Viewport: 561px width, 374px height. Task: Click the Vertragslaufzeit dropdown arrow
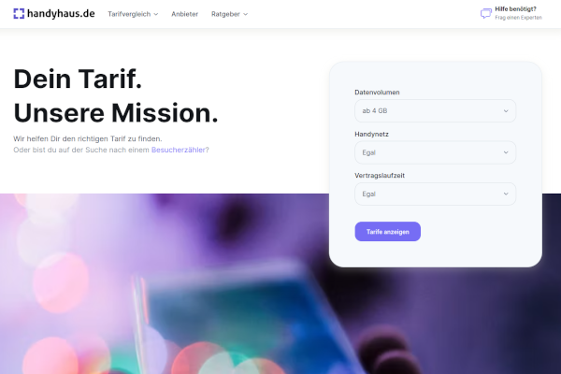[x=506, y=194]
